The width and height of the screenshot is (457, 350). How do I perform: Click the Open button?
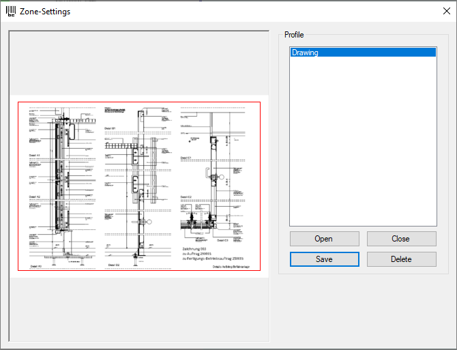(x=325, y=239)
